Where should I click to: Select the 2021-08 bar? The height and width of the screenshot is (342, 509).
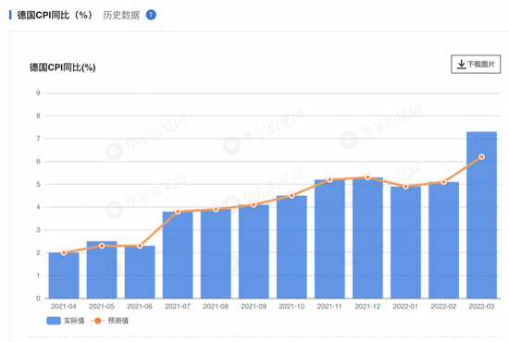(x=216, y=254)
